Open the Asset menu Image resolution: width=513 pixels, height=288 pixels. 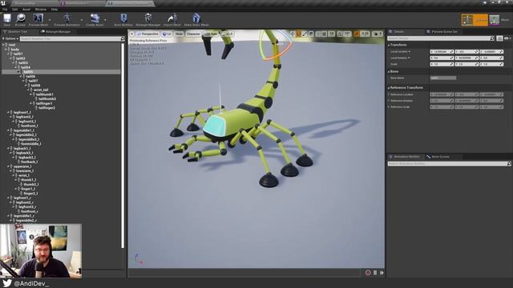(26, 9)
